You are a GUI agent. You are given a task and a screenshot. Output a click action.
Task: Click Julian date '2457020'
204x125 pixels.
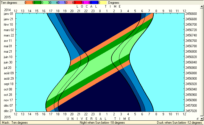(x=191, y=111)
